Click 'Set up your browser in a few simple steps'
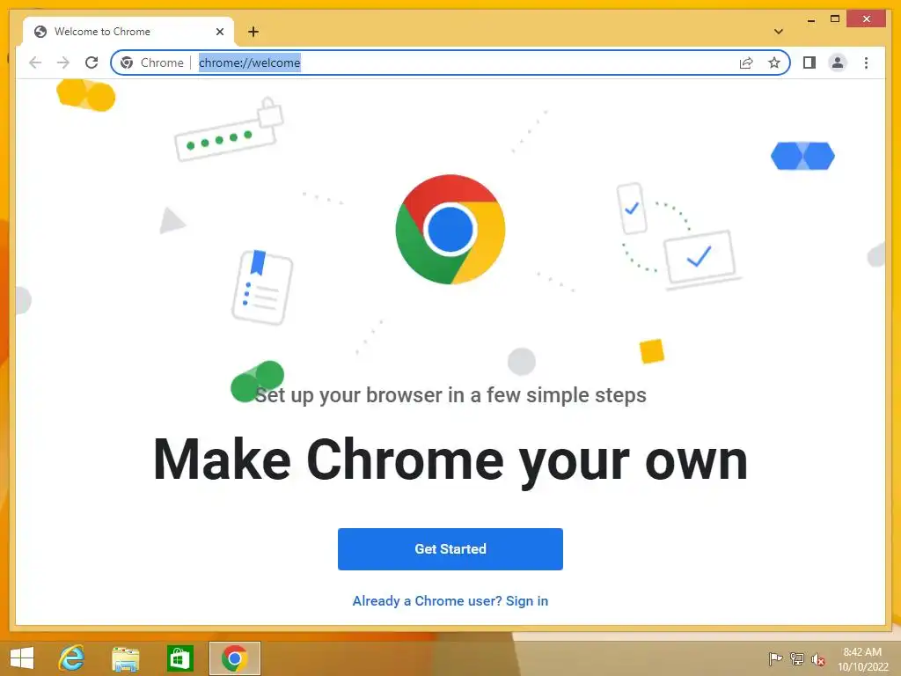The image size is (901, 676). 450,395
